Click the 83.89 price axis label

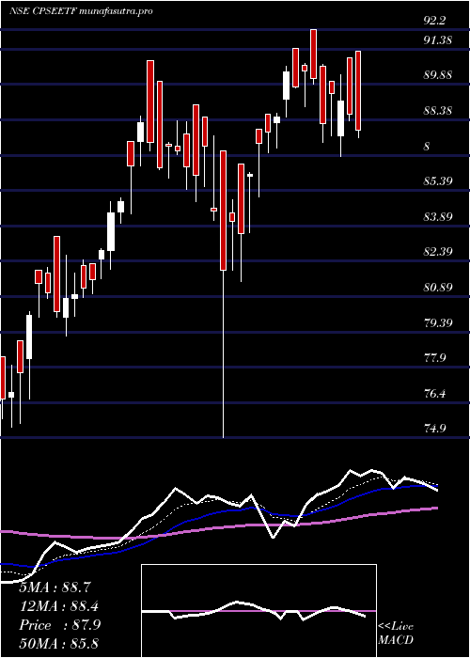click(x=438, y=217)
